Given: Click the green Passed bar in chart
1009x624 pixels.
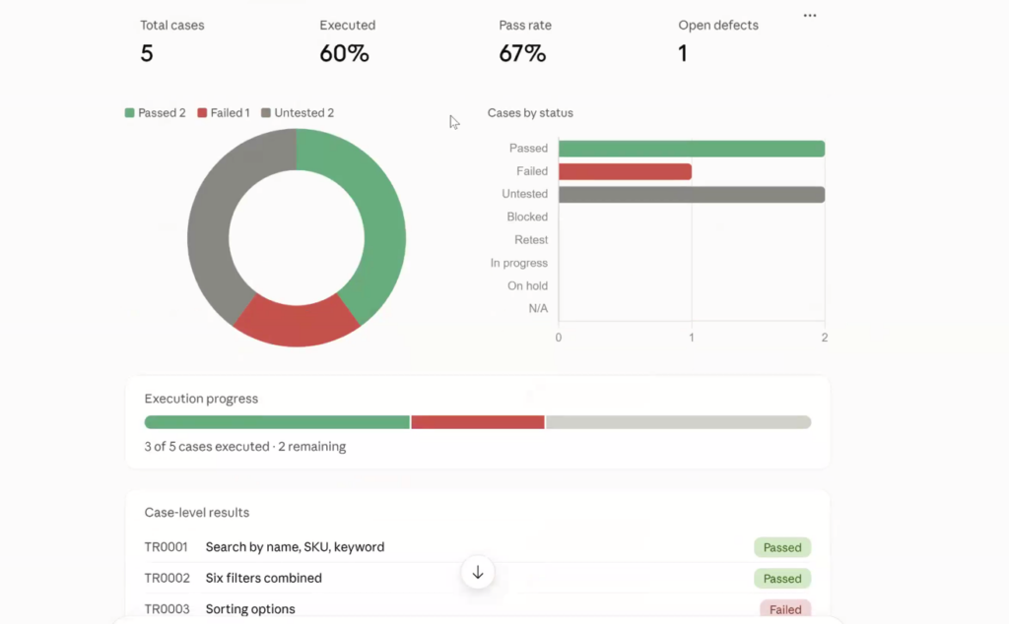Looking at the screenshot, I should click(x=692, y=149).
